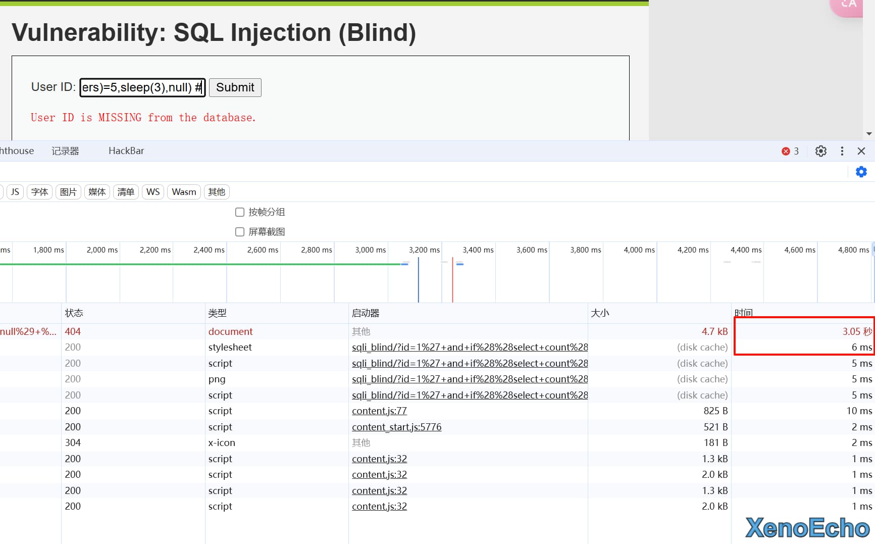Filter requests by 图片 type
Viewport: 875px width, 544px height.
click(x=68, y=192)
